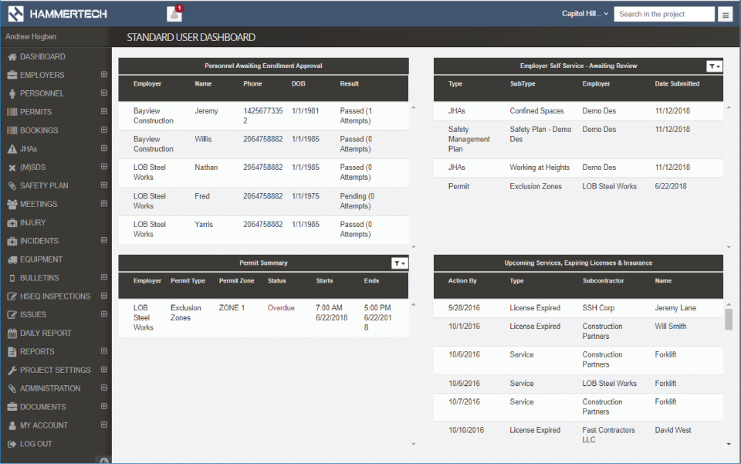Expand the Permits submenu plus
The width and height of the screenshot is (741, 464).
[104, 111]
